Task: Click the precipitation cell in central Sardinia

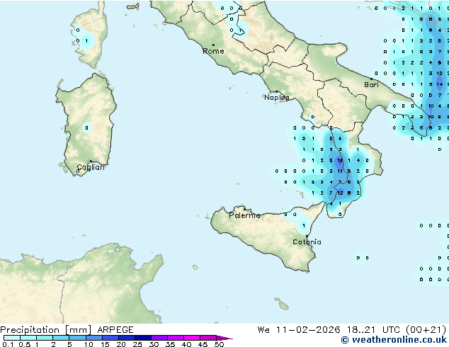Action: pos(86,128)
